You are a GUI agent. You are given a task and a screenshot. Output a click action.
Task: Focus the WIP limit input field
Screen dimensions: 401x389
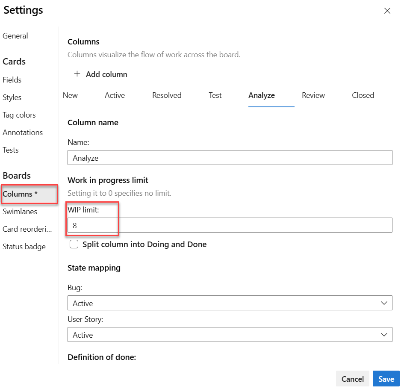[x=230, y=225]
